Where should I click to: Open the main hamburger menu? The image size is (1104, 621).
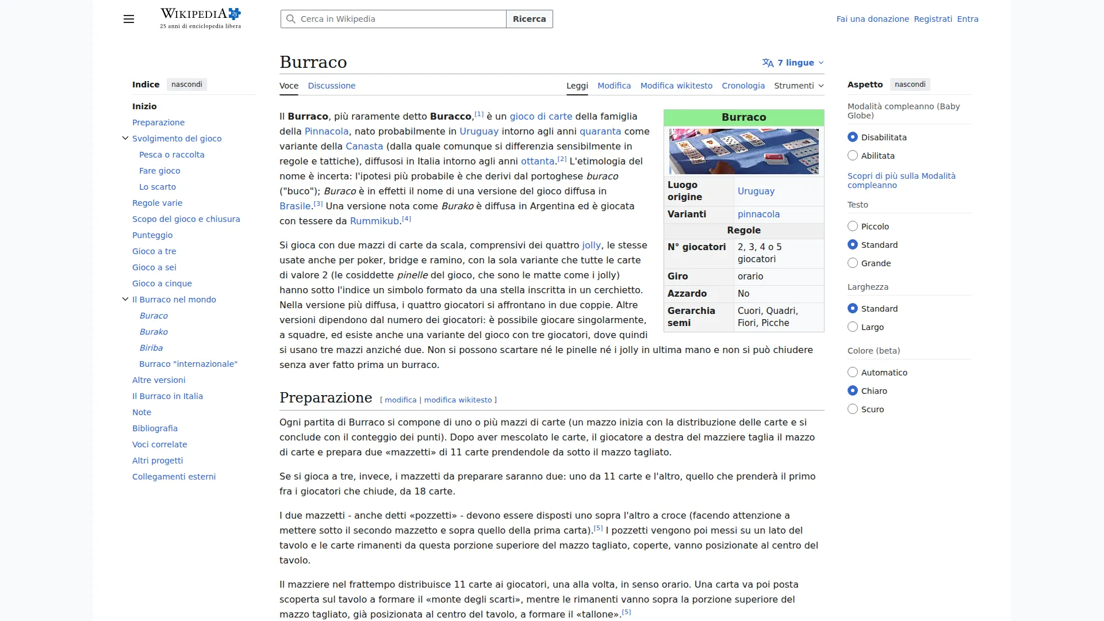coord(128,19)
